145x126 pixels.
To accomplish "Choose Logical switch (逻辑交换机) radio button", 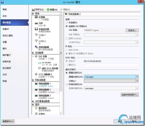I will pos(67,73).
